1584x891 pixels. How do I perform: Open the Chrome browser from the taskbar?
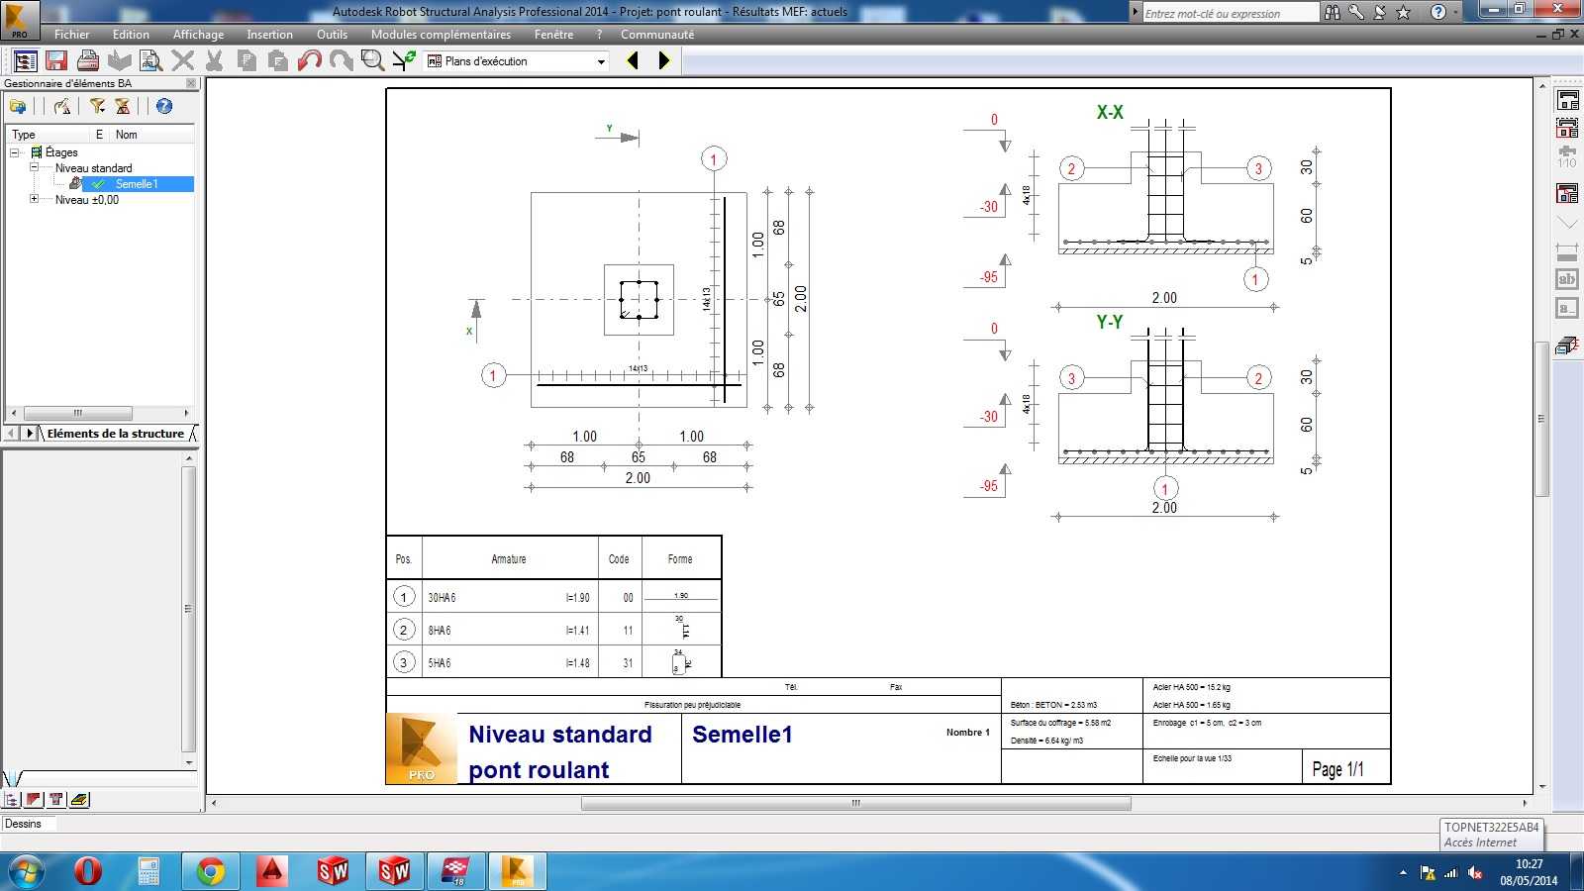click(210, 871)
